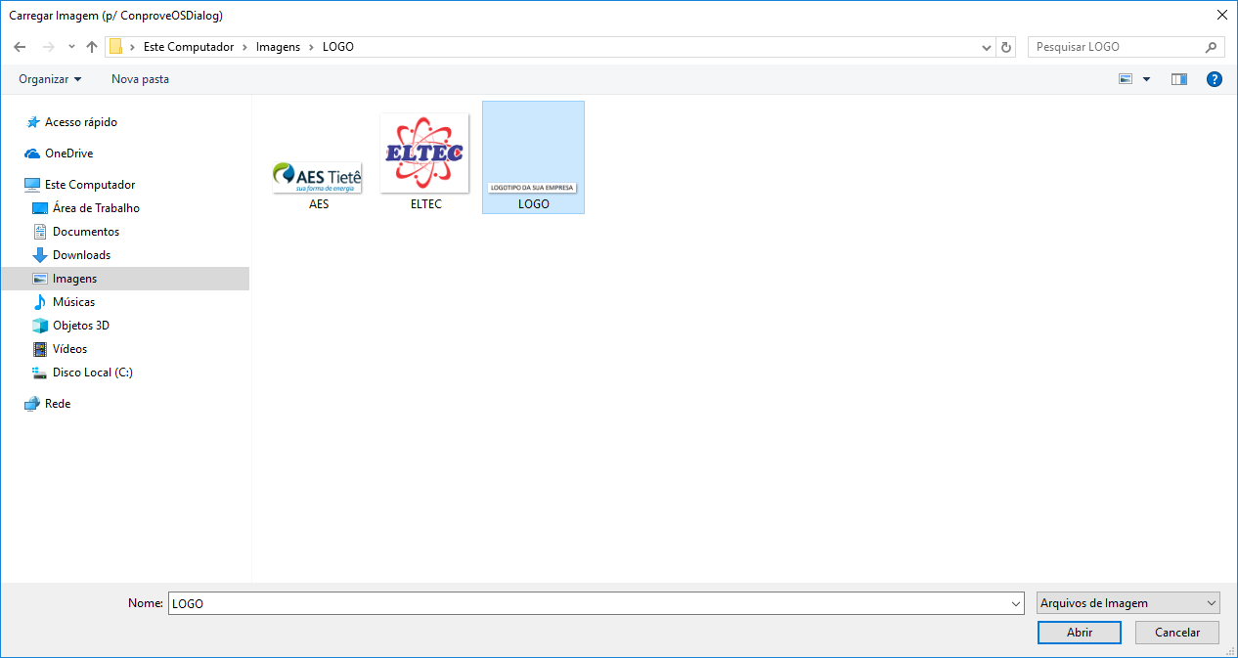Expand the address bar history dropdown
1238x658 pixels.
coord(987,47)
